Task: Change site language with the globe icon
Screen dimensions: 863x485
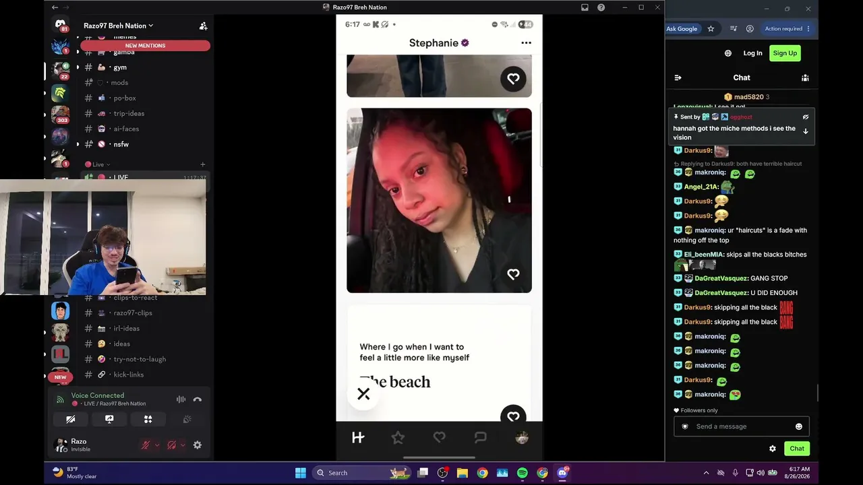Action: (x=728, y=53)
